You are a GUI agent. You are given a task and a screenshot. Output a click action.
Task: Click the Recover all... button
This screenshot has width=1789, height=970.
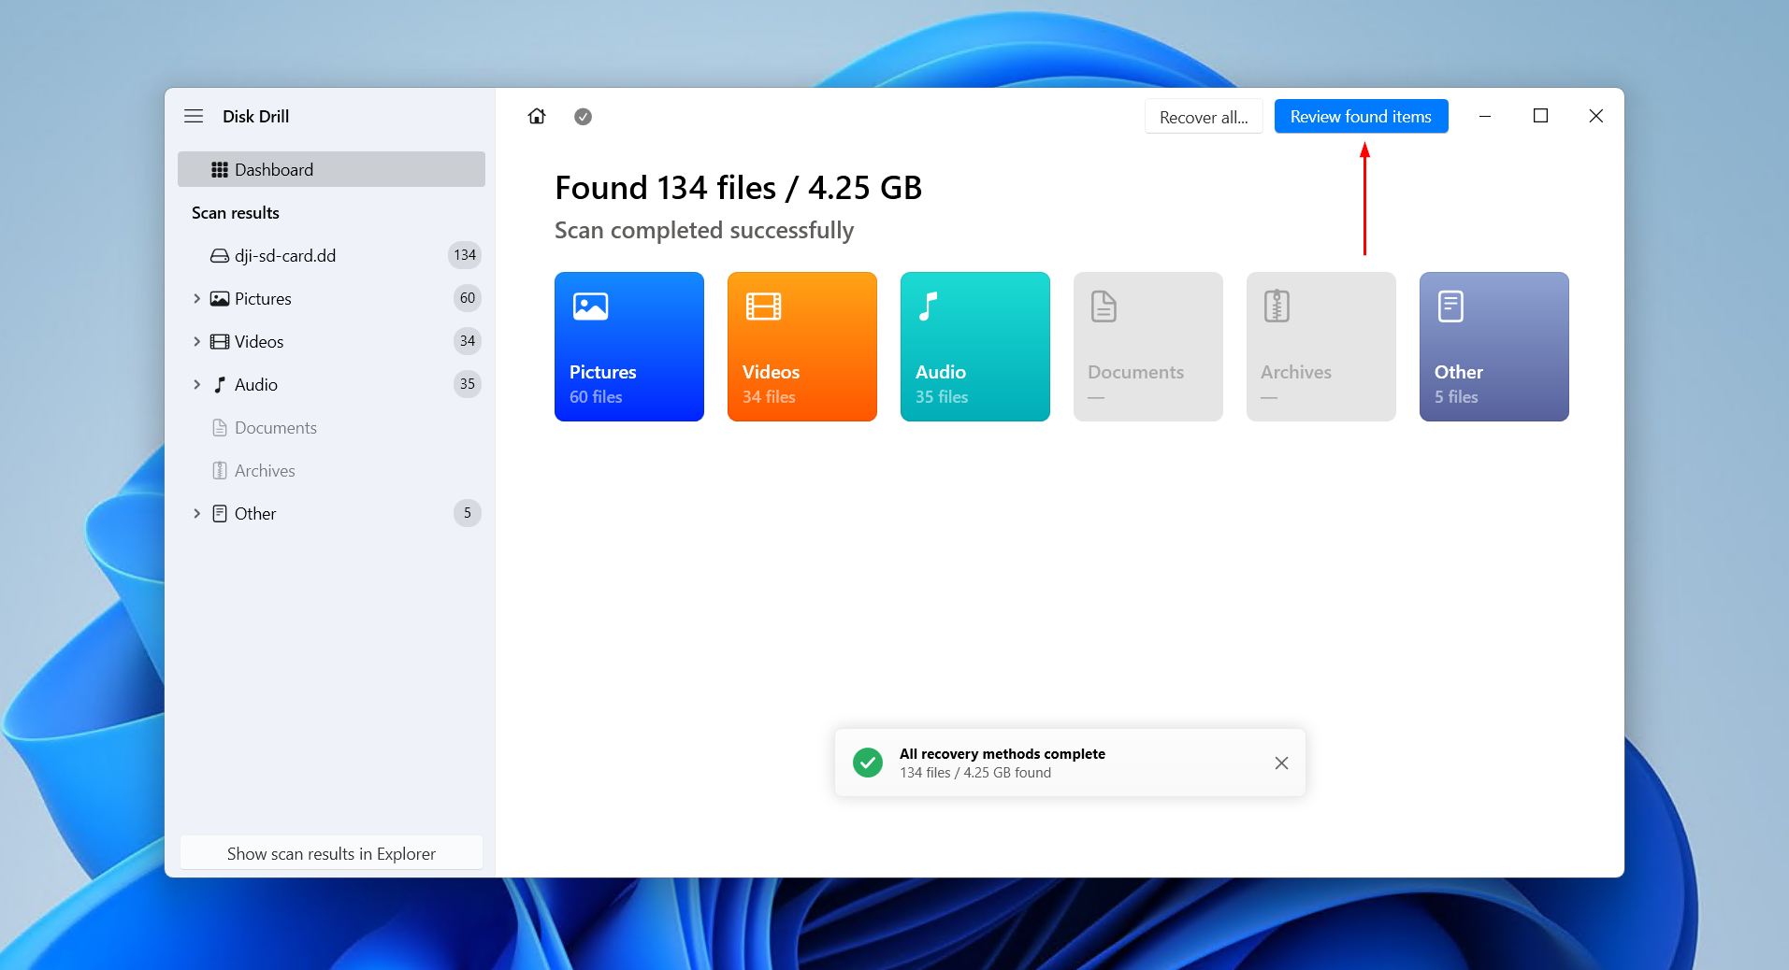pyautogui.click(x=1204, y=117)
